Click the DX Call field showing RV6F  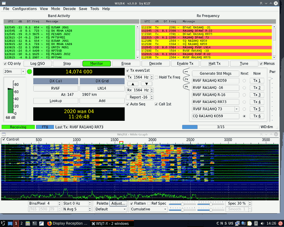[56, 88]
